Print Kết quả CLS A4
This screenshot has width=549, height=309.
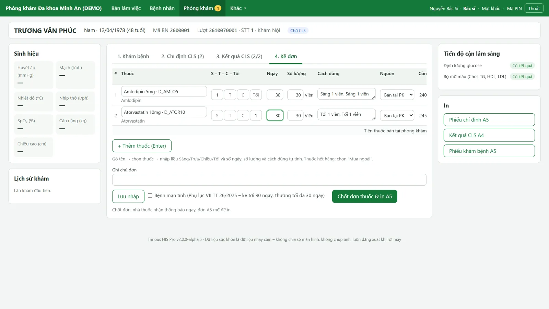[489, 135]
